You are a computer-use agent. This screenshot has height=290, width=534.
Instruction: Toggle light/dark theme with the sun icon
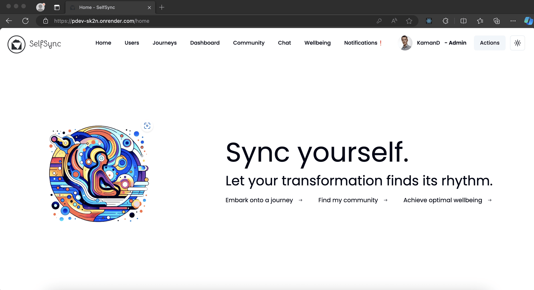click(x=517, y=43)
